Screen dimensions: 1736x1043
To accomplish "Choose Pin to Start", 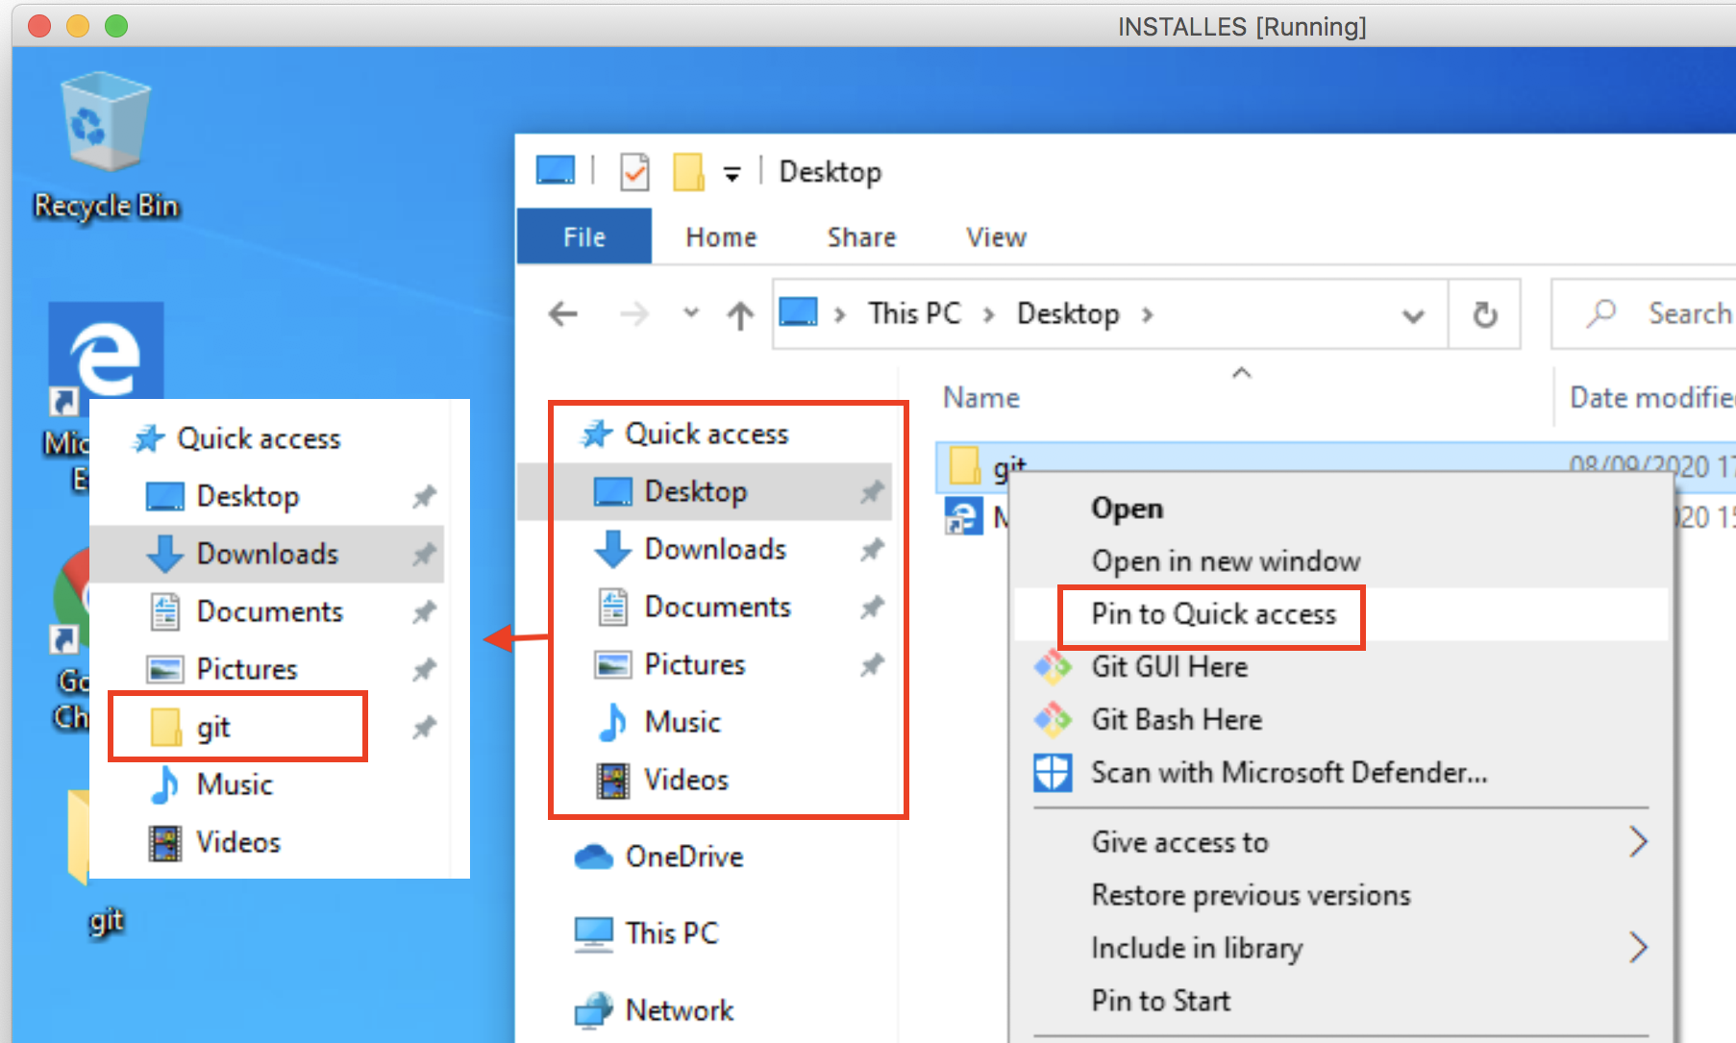I will [1160, 1001].
